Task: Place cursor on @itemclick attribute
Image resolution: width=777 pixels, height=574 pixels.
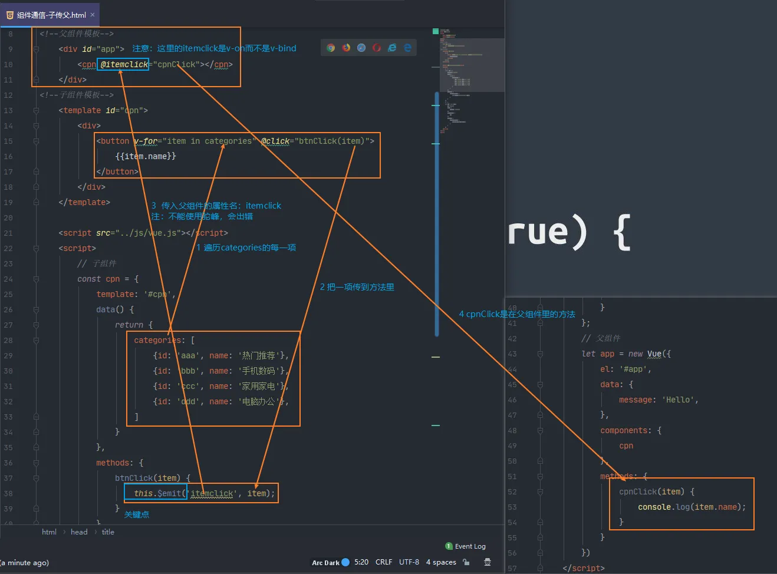Action: (x=124, y=64)
